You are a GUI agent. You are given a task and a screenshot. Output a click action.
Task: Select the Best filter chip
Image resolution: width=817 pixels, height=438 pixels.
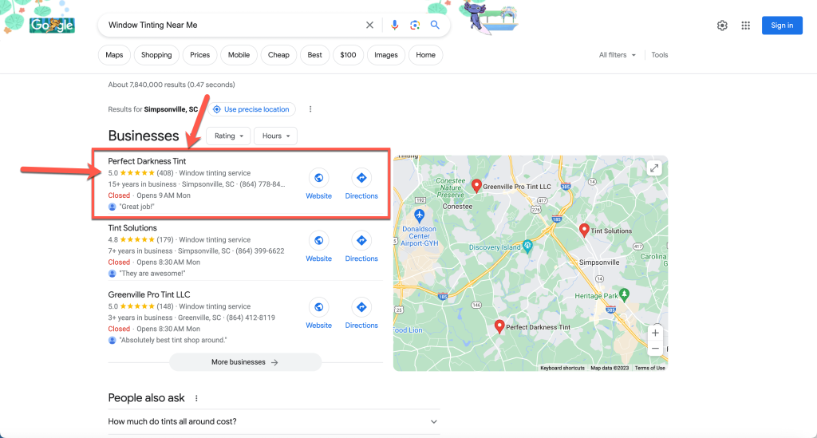click(x=314, y=55)
